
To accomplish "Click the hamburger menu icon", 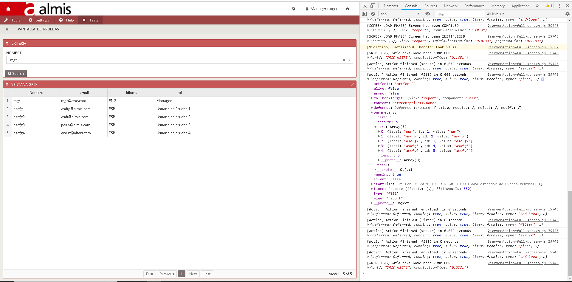I will (x=8, y=9).
